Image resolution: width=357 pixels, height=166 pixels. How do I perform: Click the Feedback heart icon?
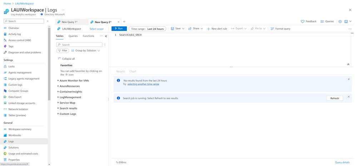[x=303, y=22]
